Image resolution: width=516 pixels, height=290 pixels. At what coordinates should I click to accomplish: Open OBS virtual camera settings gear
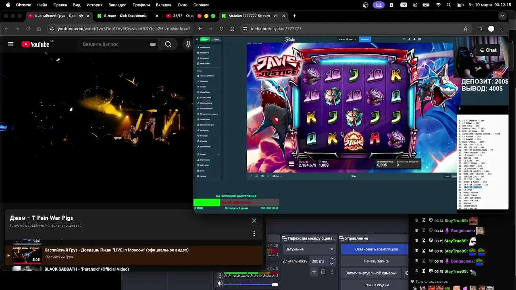pyautogui.click(x=406, y=273)
